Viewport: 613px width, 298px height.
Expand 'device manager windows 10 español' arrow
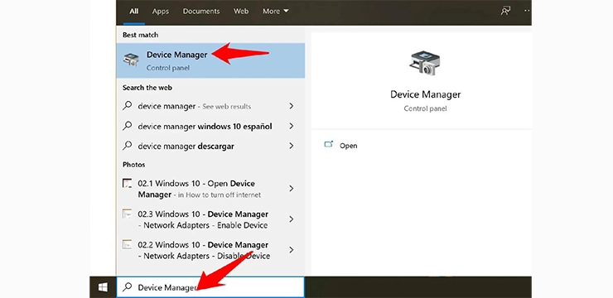[x=292, y=126]
